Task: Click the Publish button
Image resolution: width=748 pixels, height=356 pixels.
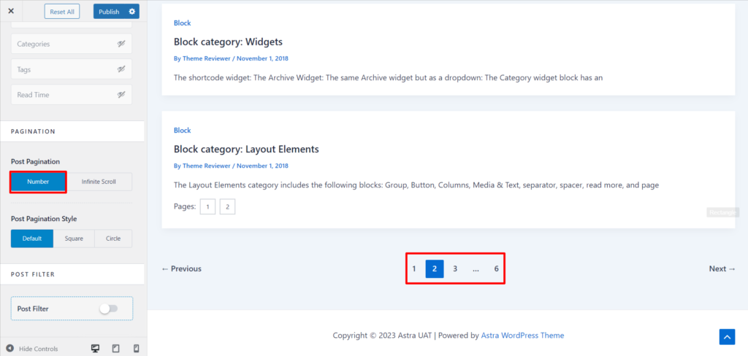Action: pos(109,12)
